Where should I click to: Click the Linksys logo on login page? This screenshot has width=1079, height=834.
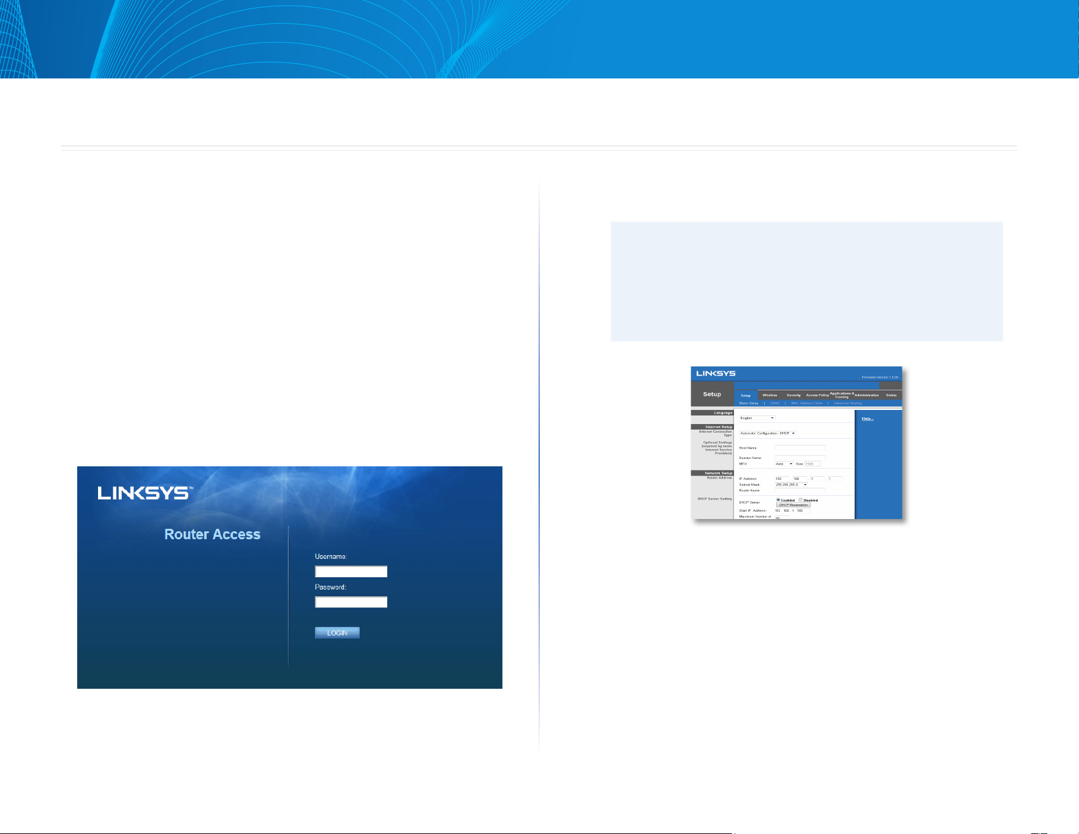145,493
